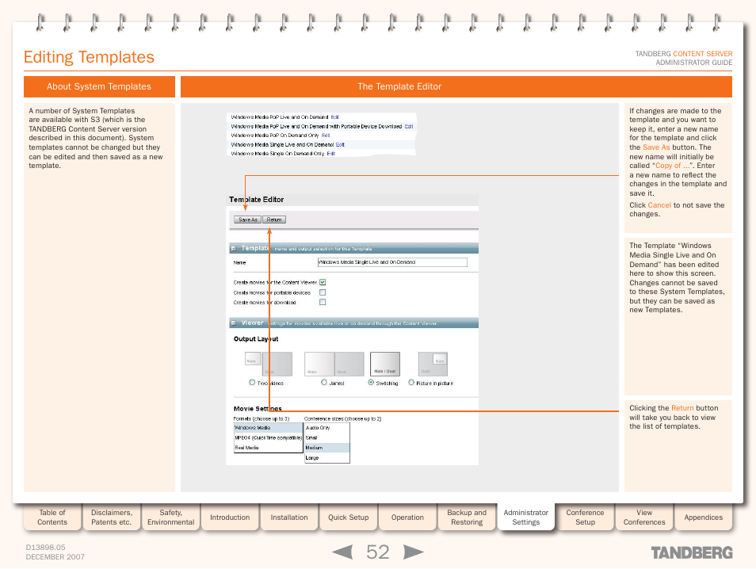This screenshot has height=569, width=756.
Task: Select the Switching layout radio button
Action: [x=371, y=383]
